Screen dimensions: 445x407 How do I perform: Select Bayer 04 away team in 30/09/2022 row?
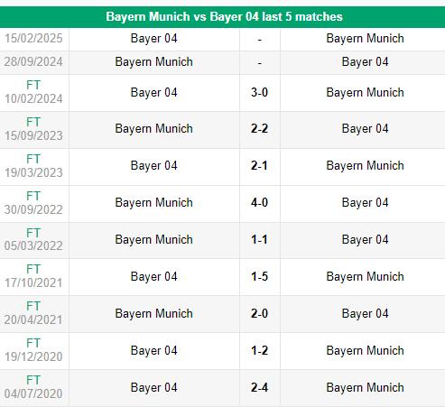pyautogui.click(x=365, y=203)
